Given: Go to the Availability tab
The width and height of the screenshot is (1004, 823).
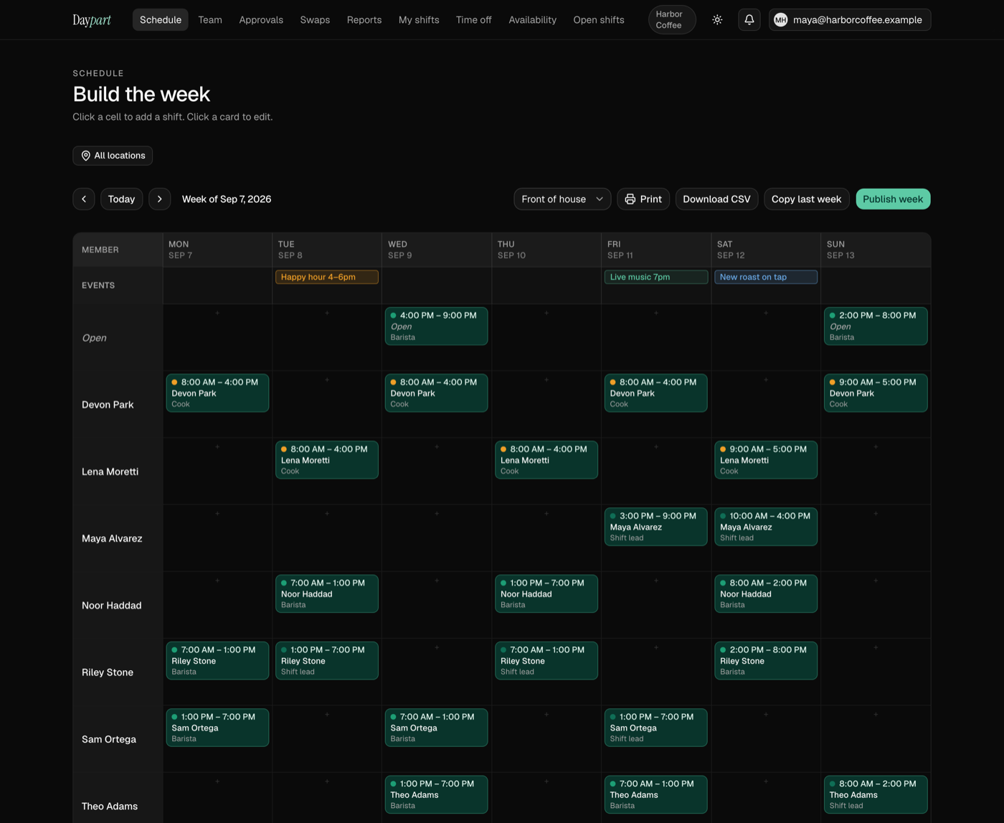Looking at the screenshot, I should (533, 20).
